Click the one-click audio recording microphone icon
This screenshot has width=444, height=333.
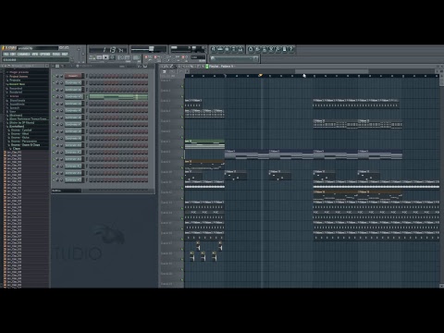click(277, 49)
